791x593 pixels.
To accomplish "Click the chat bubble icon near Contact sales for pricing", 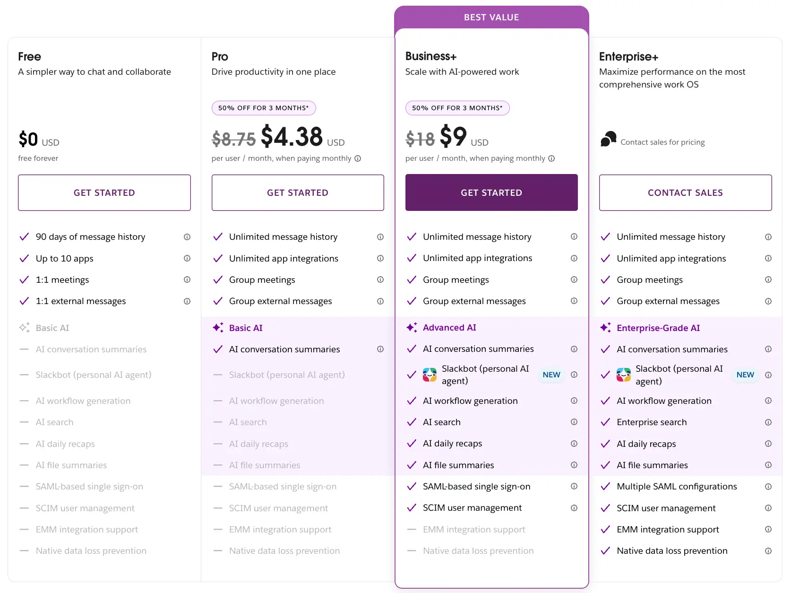I will pyautogui.click(x=609, y=140).
